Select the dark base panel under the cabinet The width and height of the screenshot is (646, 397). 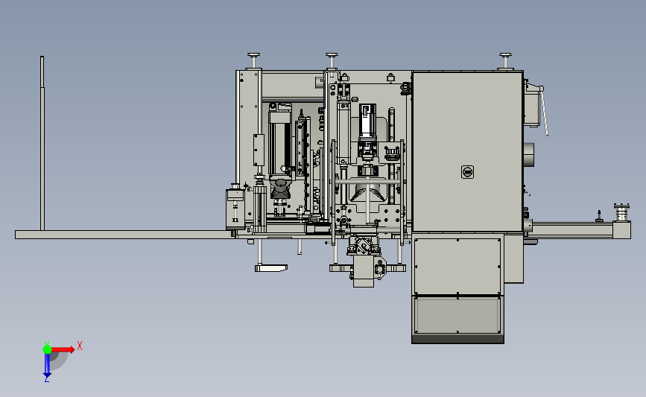[457, 340]
